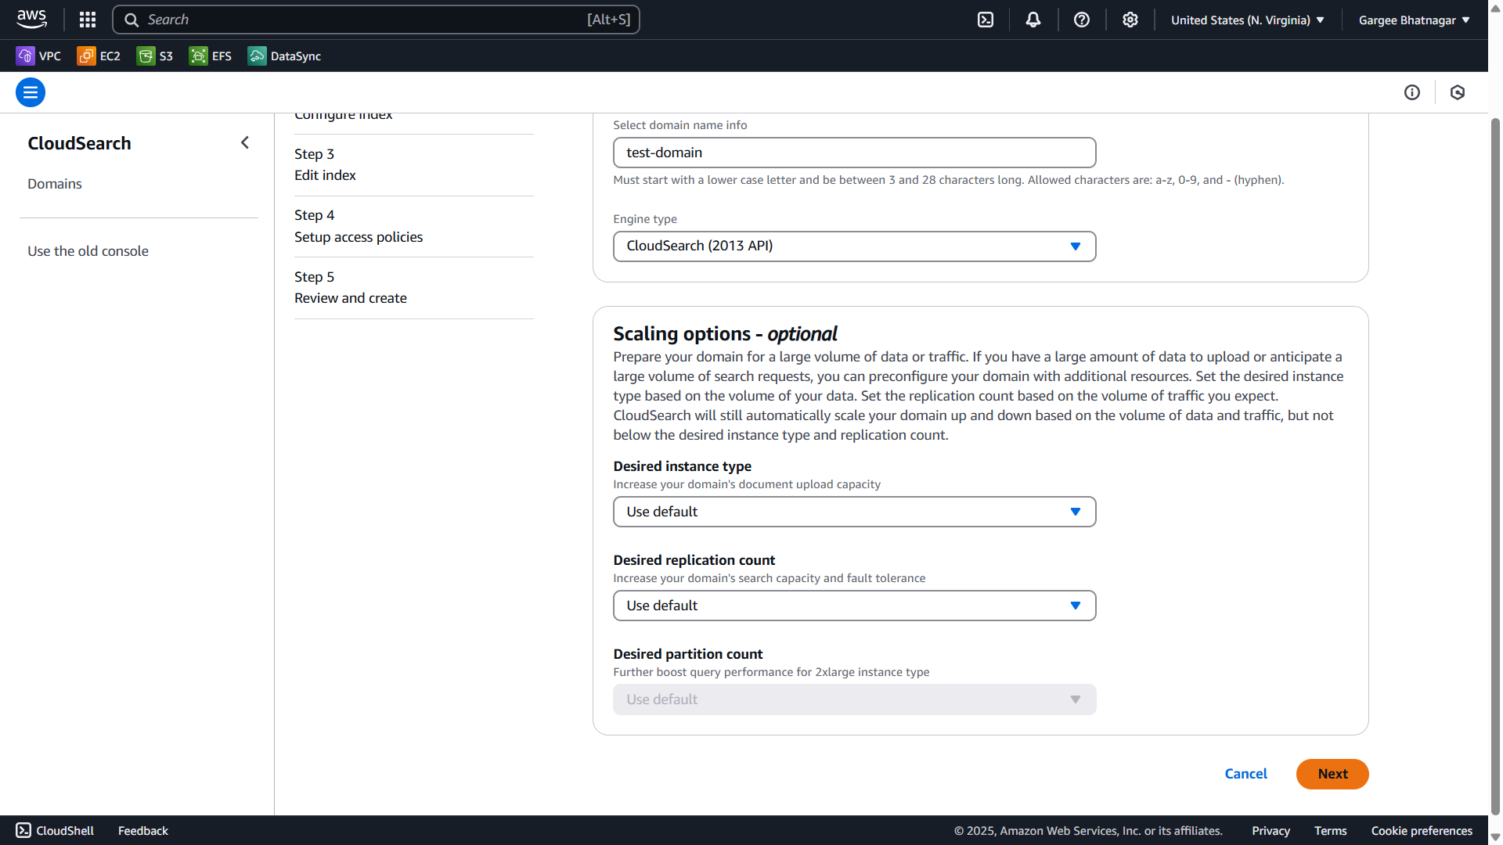Expand the Desired instance type dropdown

854,512
